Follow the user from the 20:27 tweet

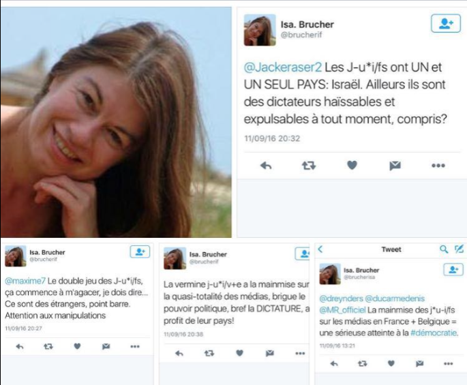[140, 252]
